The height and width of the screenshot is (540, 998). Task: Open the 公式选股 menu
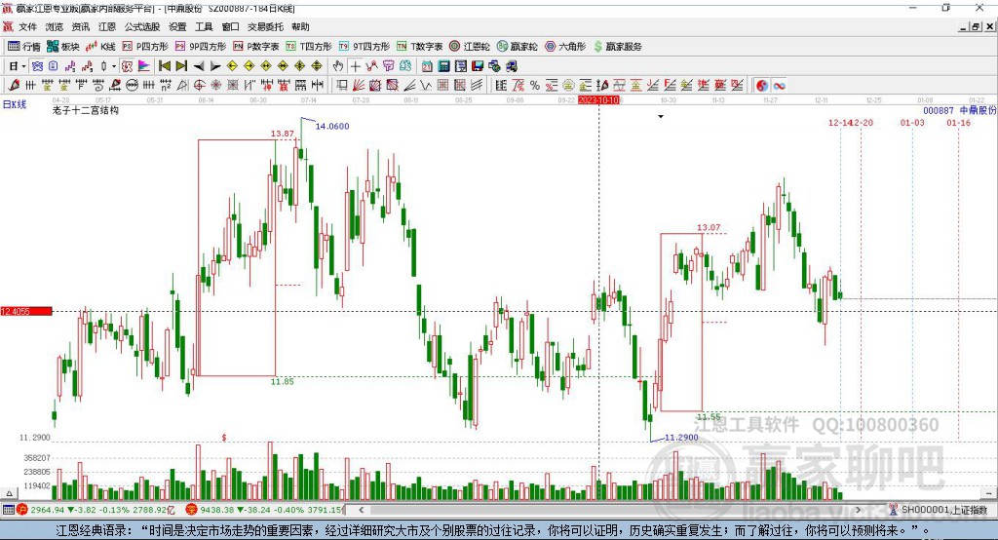pyautogui.click(x=142, y=26)
